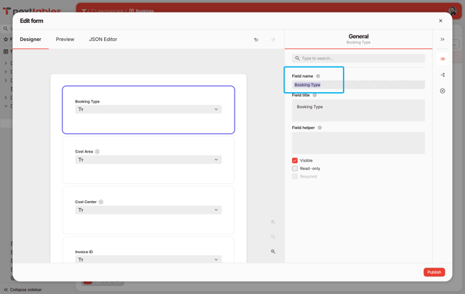Click the Field helper info icon
This screenshot has height=294, width=465.
320,128
